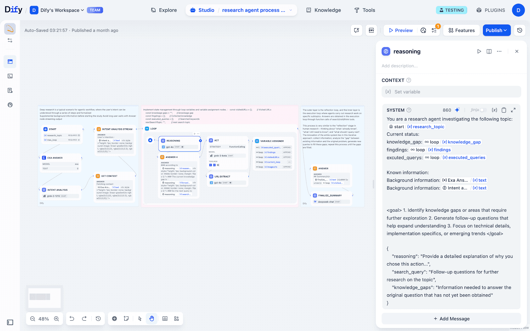
Task: Select the hand pan tool
Action: pos(152,318)
